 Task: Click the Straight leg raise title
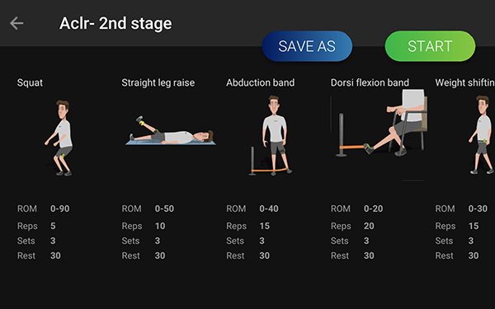[158, 82]
